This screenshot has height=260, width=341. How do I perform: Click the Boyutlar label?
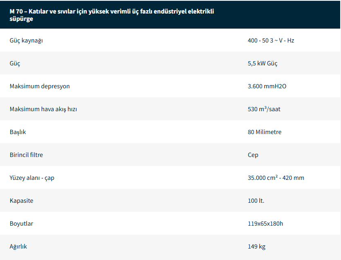22,224
